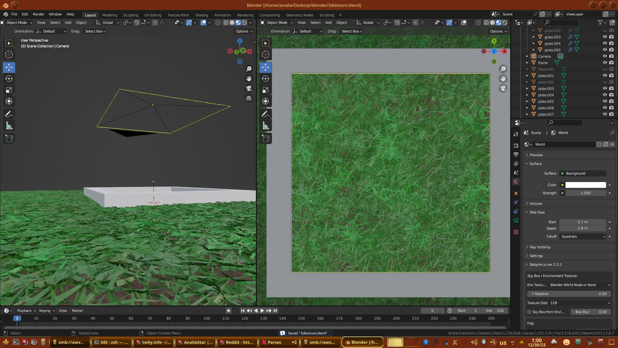The image size is (618, 348).
Task: Toggle camera view icon in left viewport
Action: tap(249, 88)
